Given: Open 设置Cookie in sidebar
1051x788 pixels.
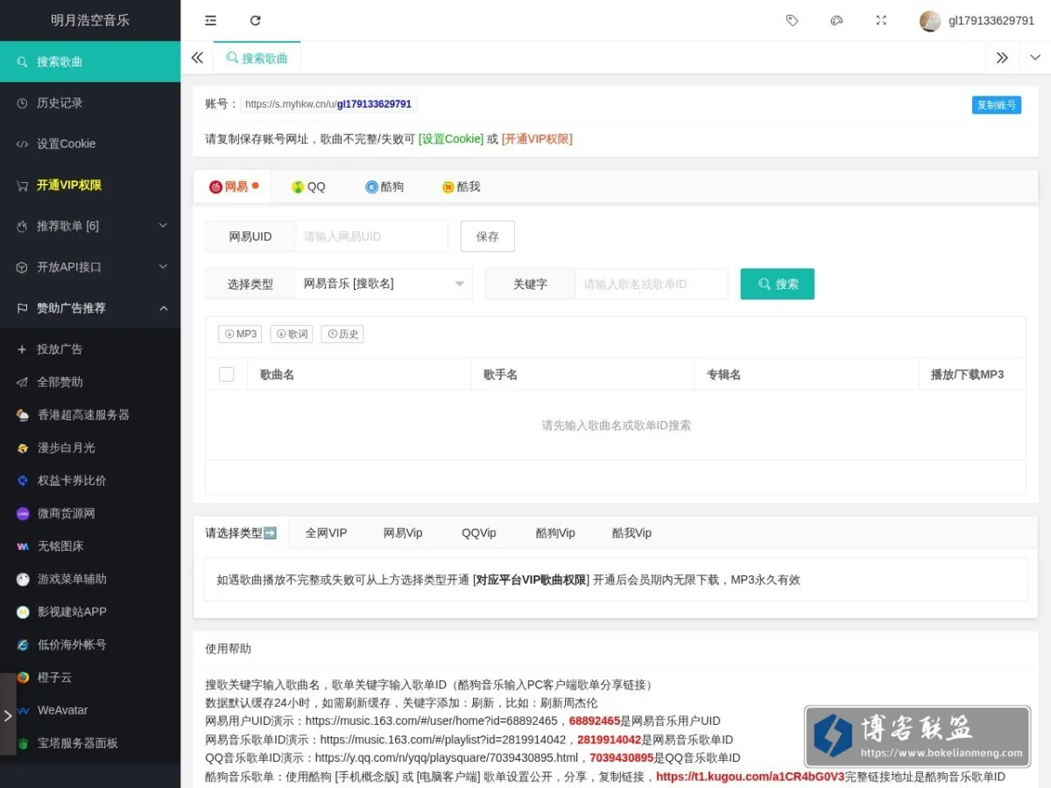Looking at the screenshot, I should point(90,144).
